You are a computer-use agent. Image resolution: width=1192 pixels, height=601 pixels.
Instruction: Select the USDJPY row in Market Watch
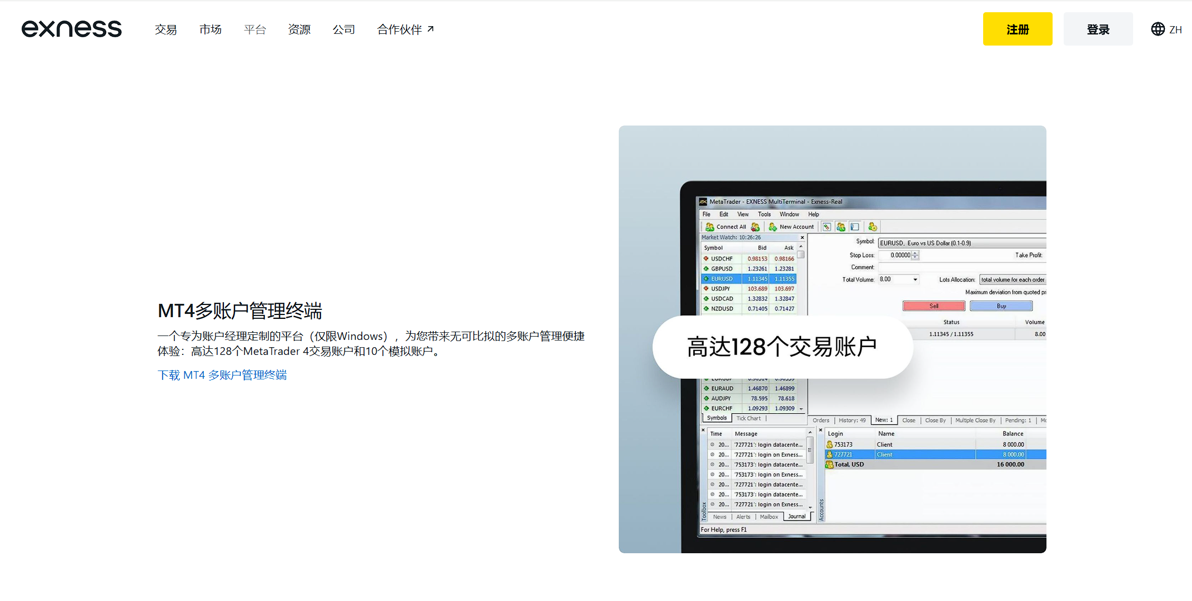(x=749, y=289)
